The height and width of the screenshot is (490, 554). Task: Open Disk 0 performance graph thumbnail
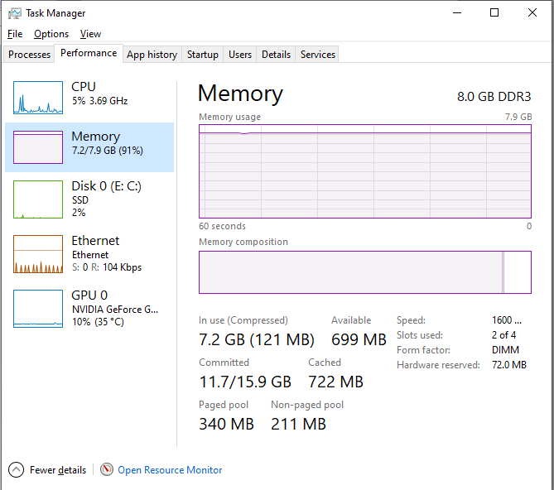coord(38,199)
